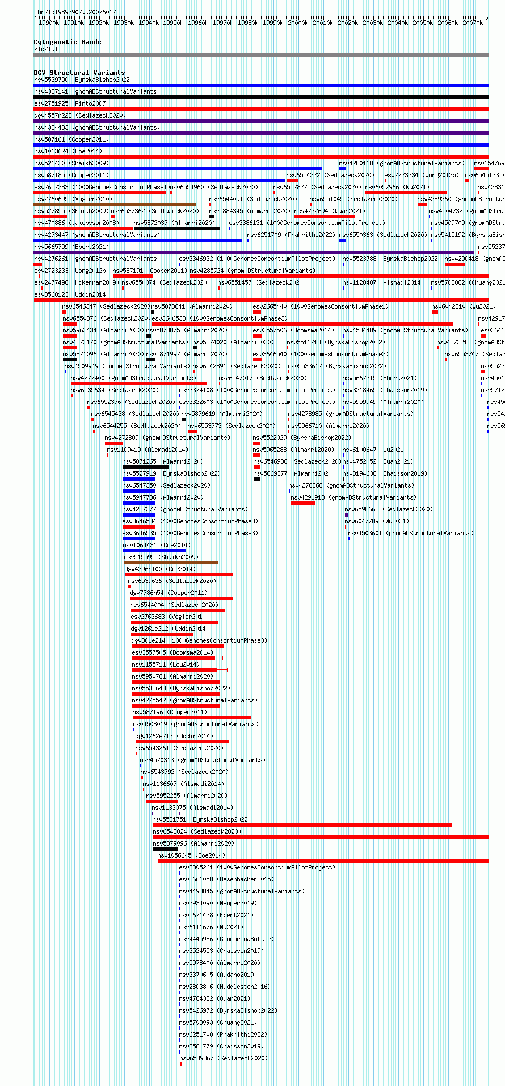Image resolution: width=505 pixels, height=1086 pixels.
Task: Open nsv587191 (Cooper2011) label
Action: (150, 271)
